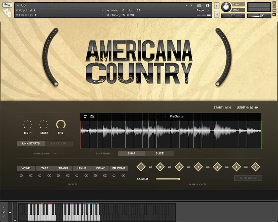Switch to the SLICE behaviour tab
278x222 pixels.
pos(159,153)
